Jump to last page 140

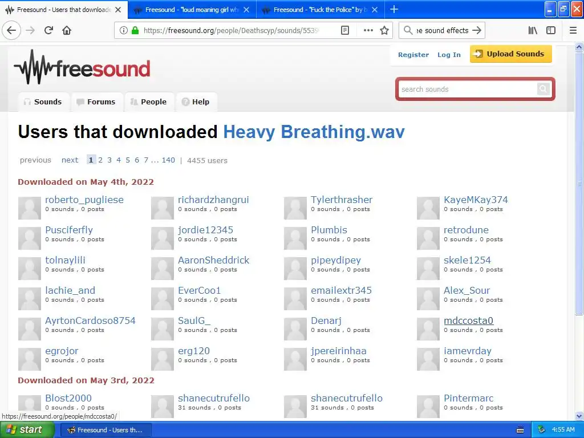click(x=168, y=160)
